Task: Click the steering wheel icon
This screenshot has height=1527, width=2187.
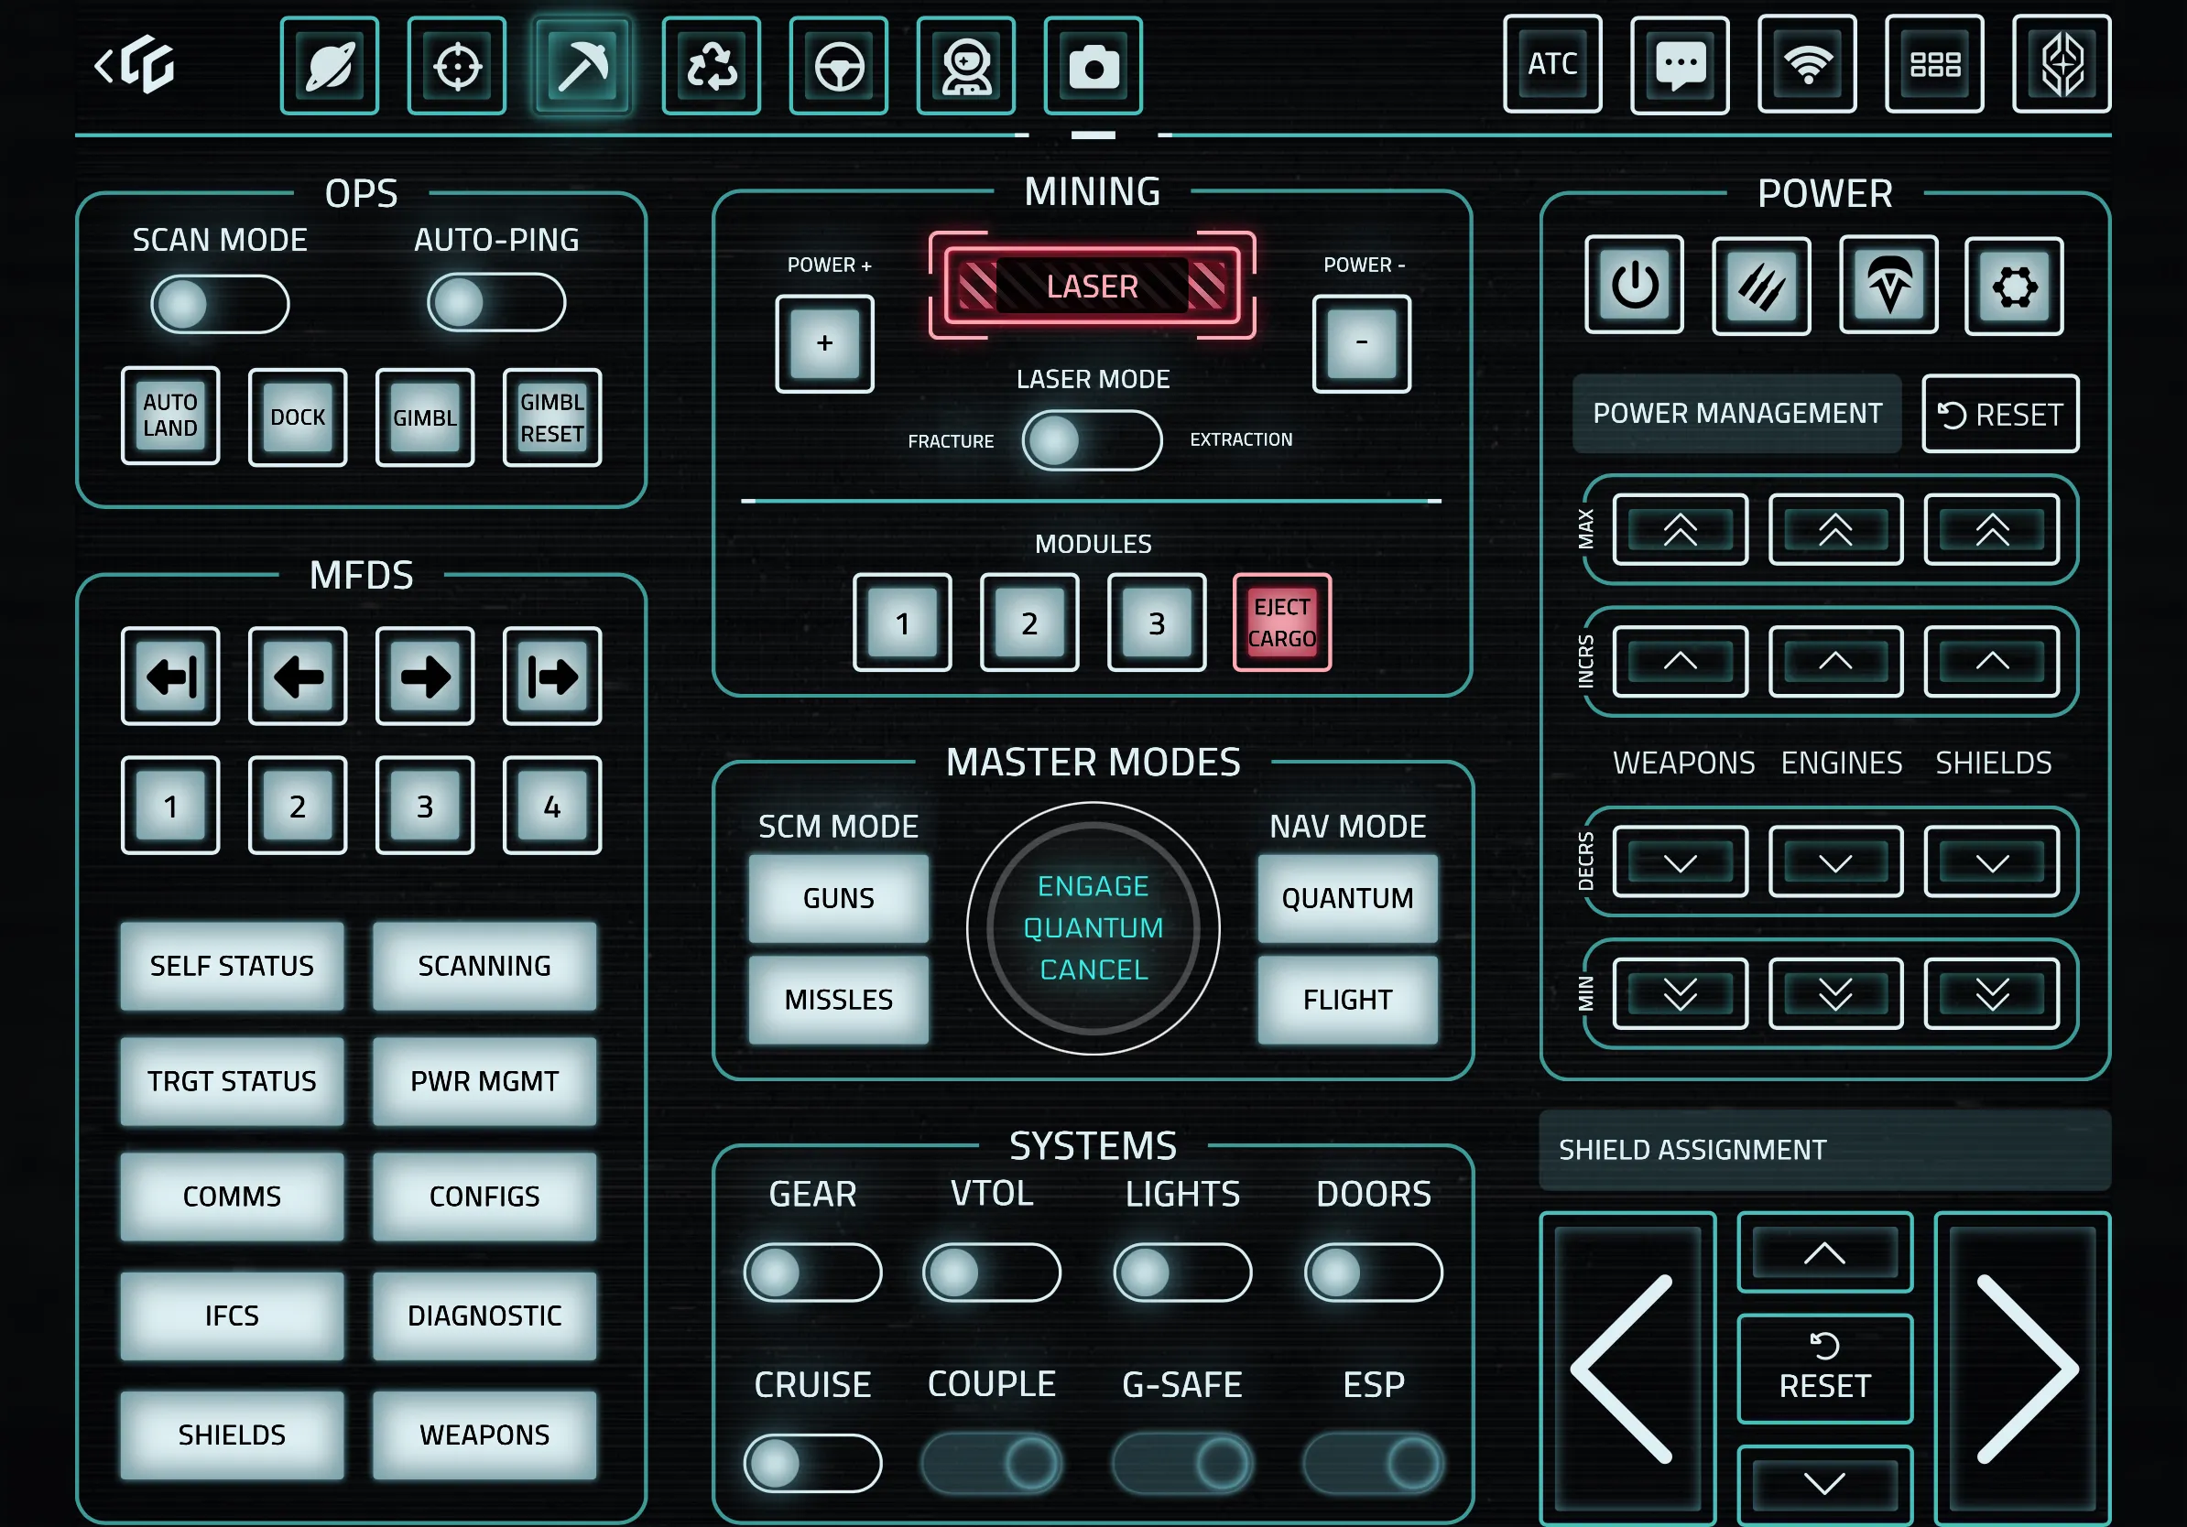Action: point(838,66)
